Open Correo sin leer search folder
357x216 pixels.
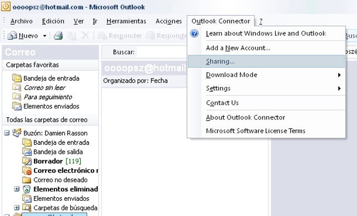click(45, 88)
